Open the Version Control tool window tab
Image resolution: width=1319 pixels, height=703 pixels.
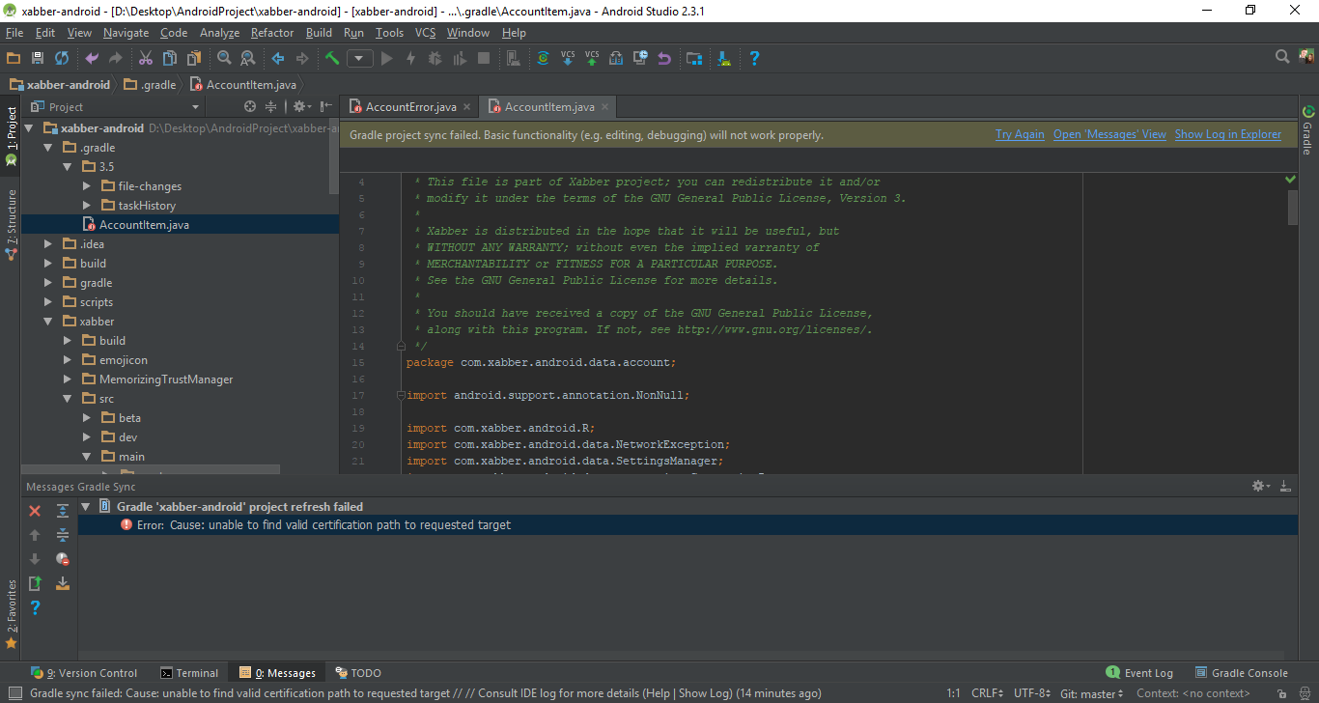pos(84,673)
